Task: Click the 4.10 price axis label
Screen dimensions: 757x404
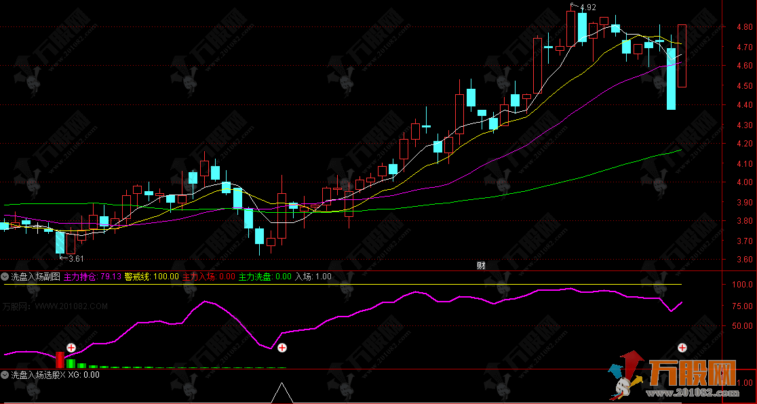Action: [x=744, y=163]
